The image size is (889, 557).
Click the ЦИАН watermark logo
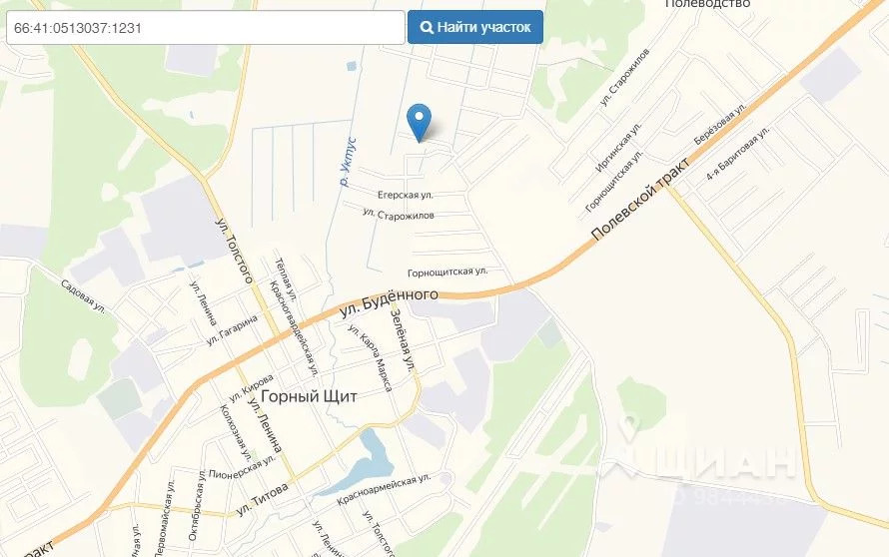[x=700, y=453]
